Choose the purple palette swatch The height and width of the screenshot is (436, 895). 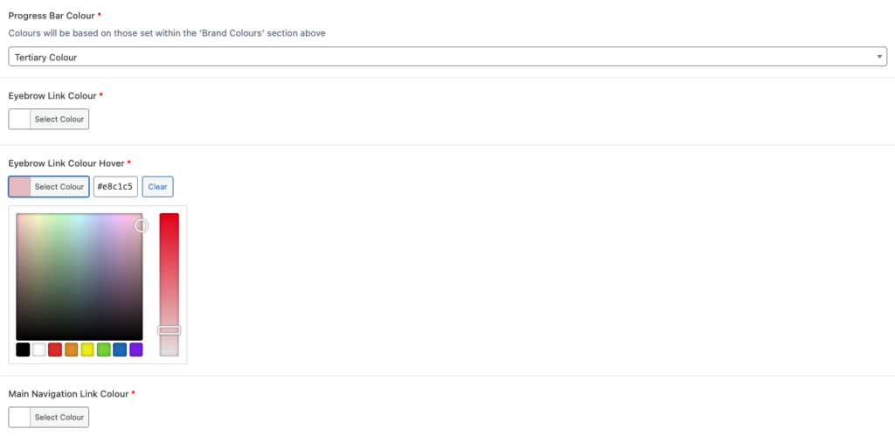[x=135, y=349]
